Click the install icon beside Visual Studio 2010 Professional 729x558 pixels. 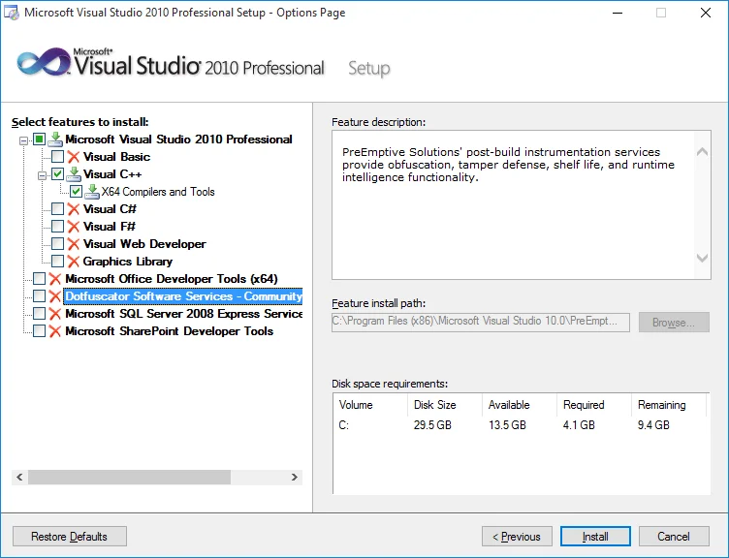pyautogui.click(x=55, y=139)
